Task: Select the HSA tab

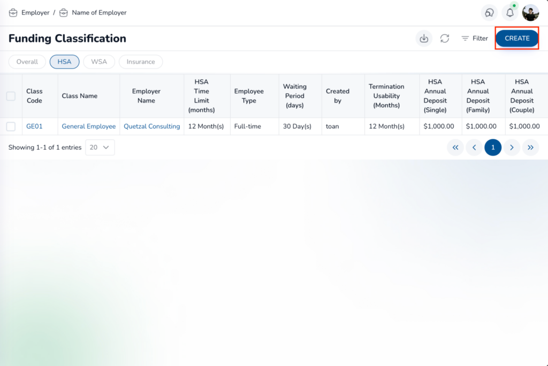Action: click(x=64, y=62)
